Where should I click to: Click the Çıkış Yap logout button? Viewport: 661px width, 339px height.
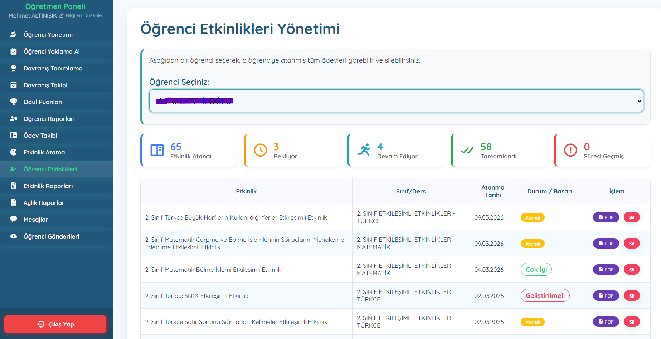55,324
